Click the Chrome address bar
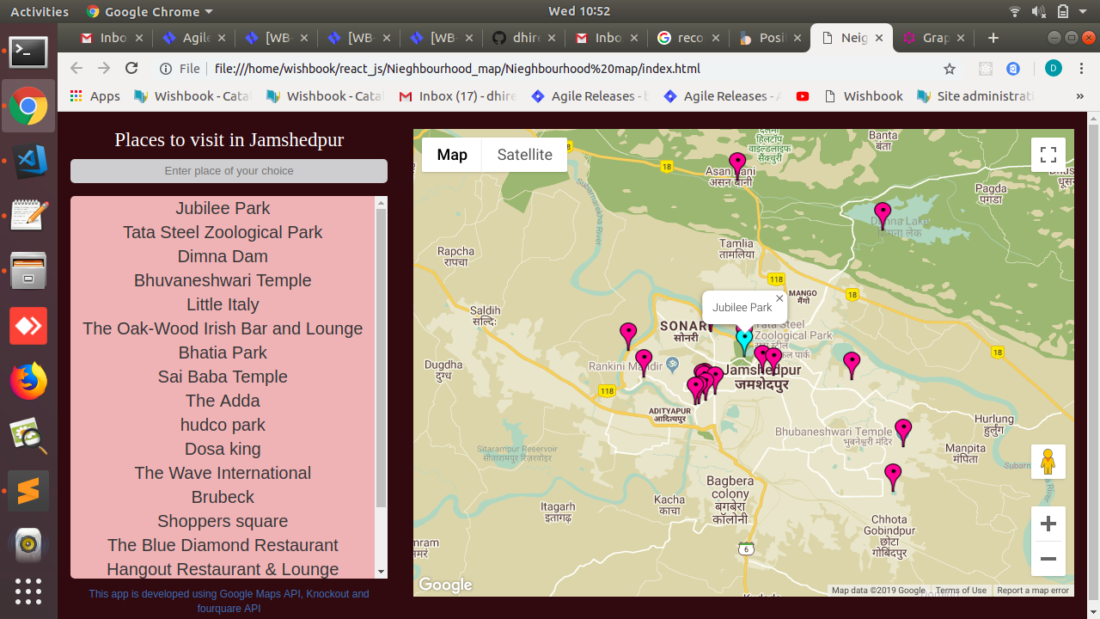The width and height of the screenshot is (1100, 619). coord(550,69)
